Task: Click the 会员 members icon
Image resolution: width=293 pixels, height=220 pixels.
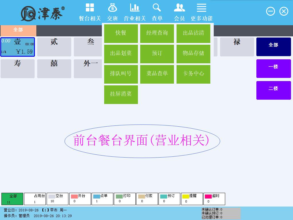Action: (179, 8)
